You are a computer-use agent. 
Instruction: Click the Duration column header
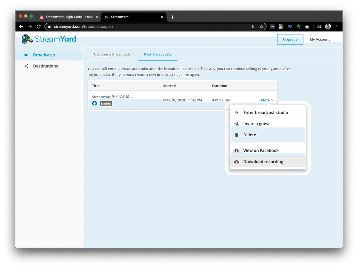pyautogui.click(x=220, y=86)
